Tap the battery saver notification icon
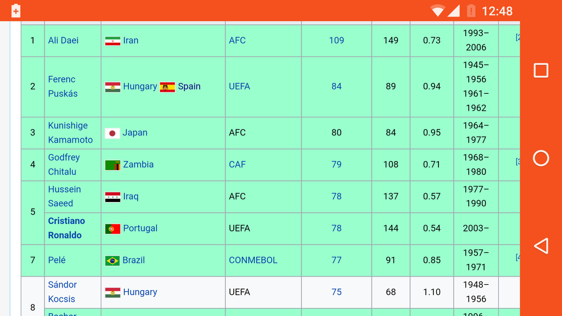 click(x=16, y=11)
